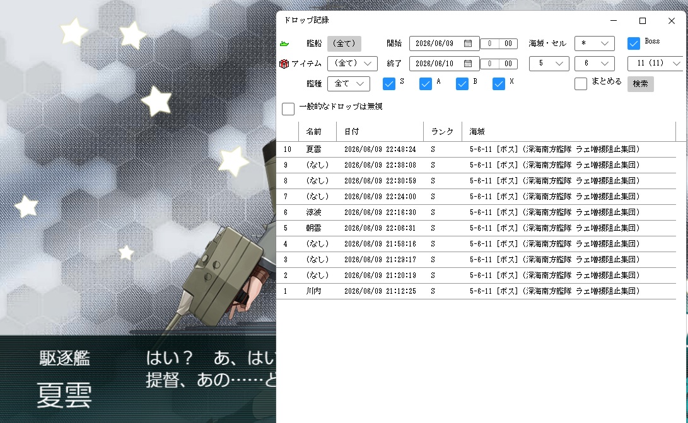Viewport: 688px width, 423px height.
Task: Sort by 名前 column header
Action: click(x=318, y=132)
